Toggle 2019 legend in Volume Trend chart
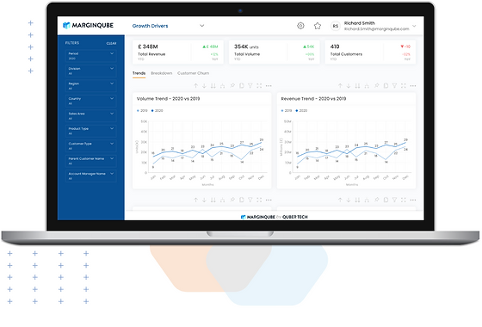This screenshot has height=327, width=482. (x=142, y=111)
